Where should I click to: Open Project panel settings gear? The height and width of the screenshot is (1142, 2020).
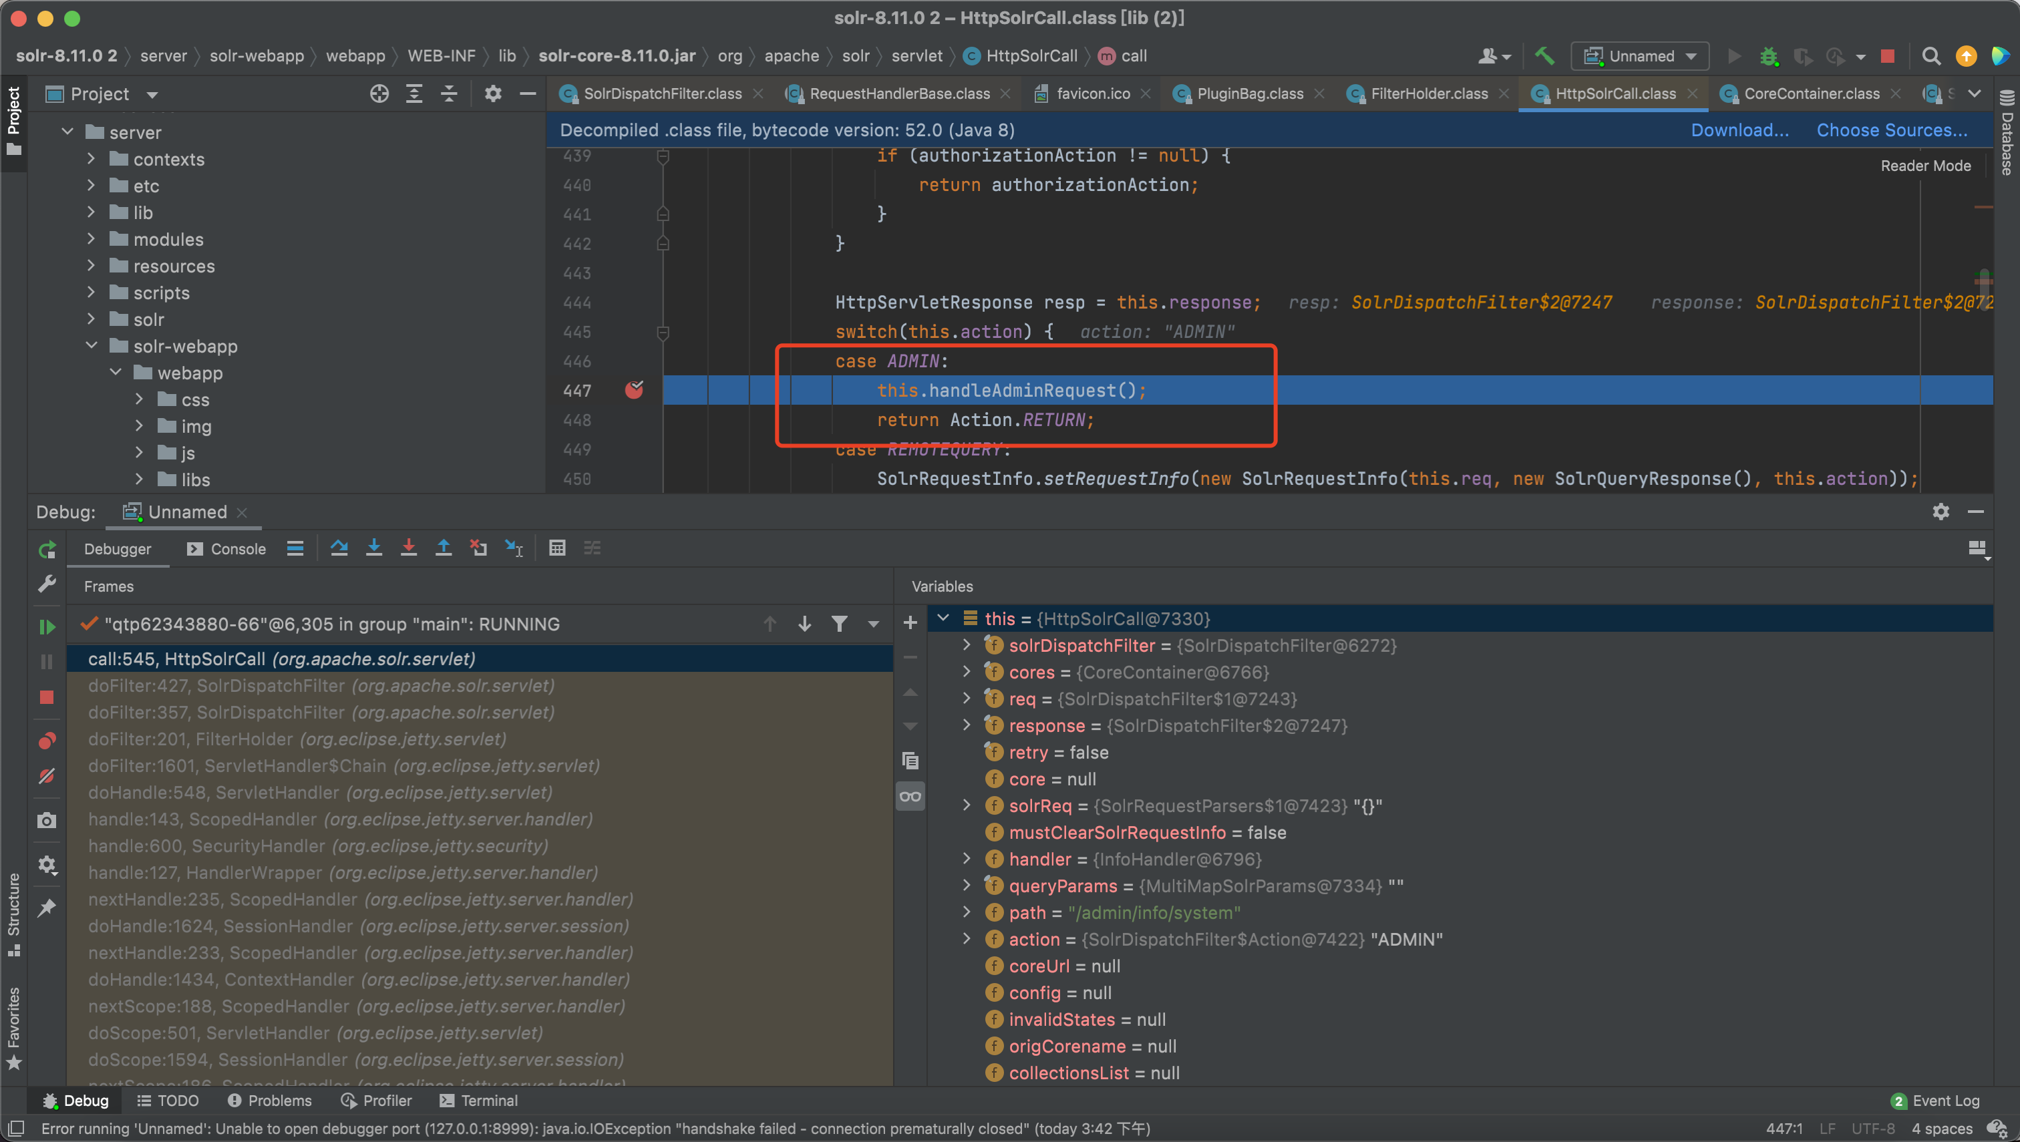(x=493, y=94)
